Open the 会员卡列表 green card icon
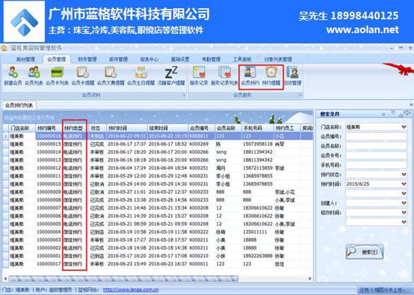Screen dimensions: 414x295 click(57, 76)
